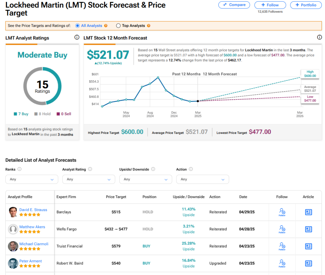Click the Action column header in table

(215, 197)
